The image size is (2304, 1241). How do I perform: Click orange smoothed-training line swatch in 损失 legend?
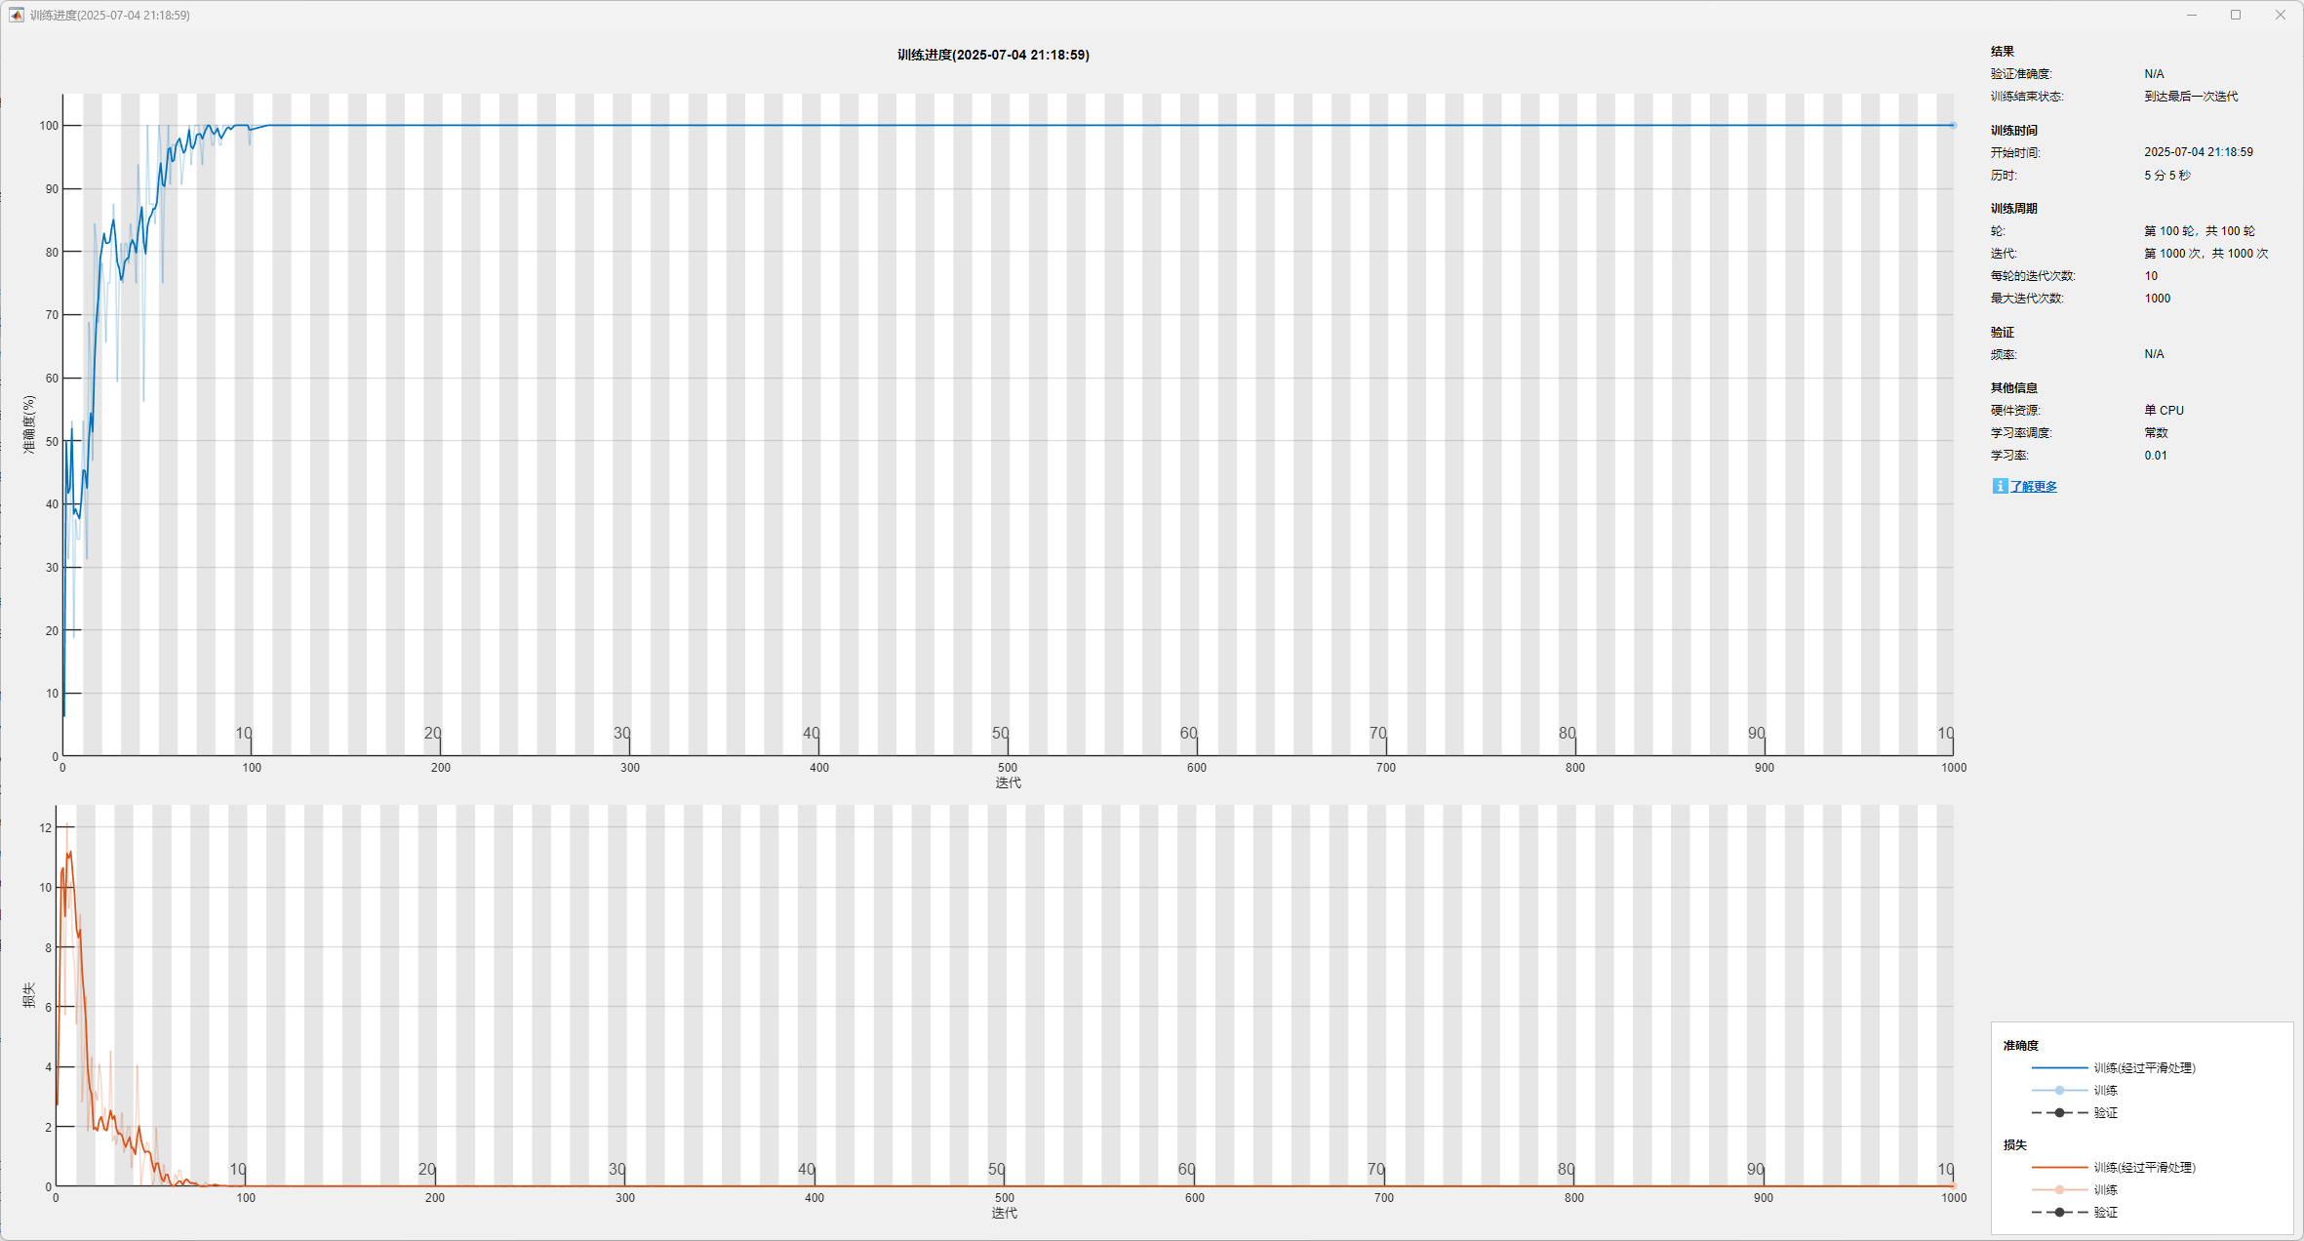click(2059, 1167)
